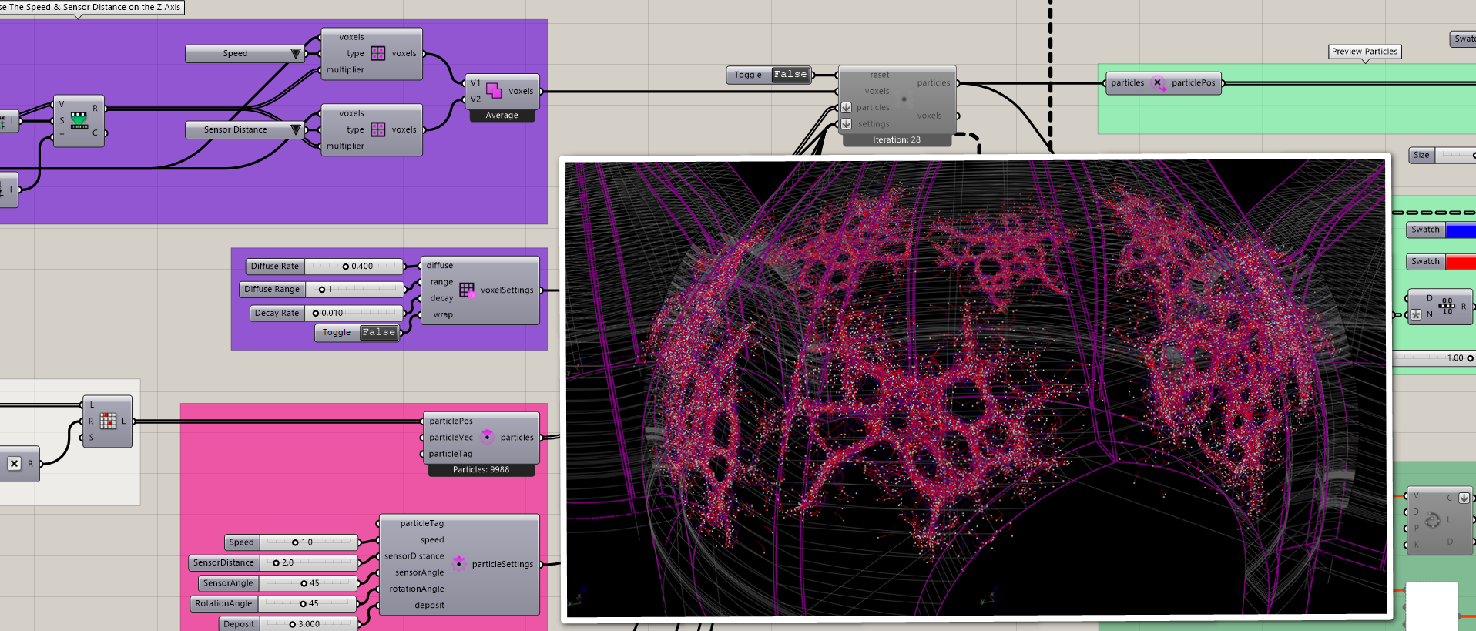Viewport: 1476px width, 631px height.
Task: Click the voxelSettings component grid icon
Action: 467,290
